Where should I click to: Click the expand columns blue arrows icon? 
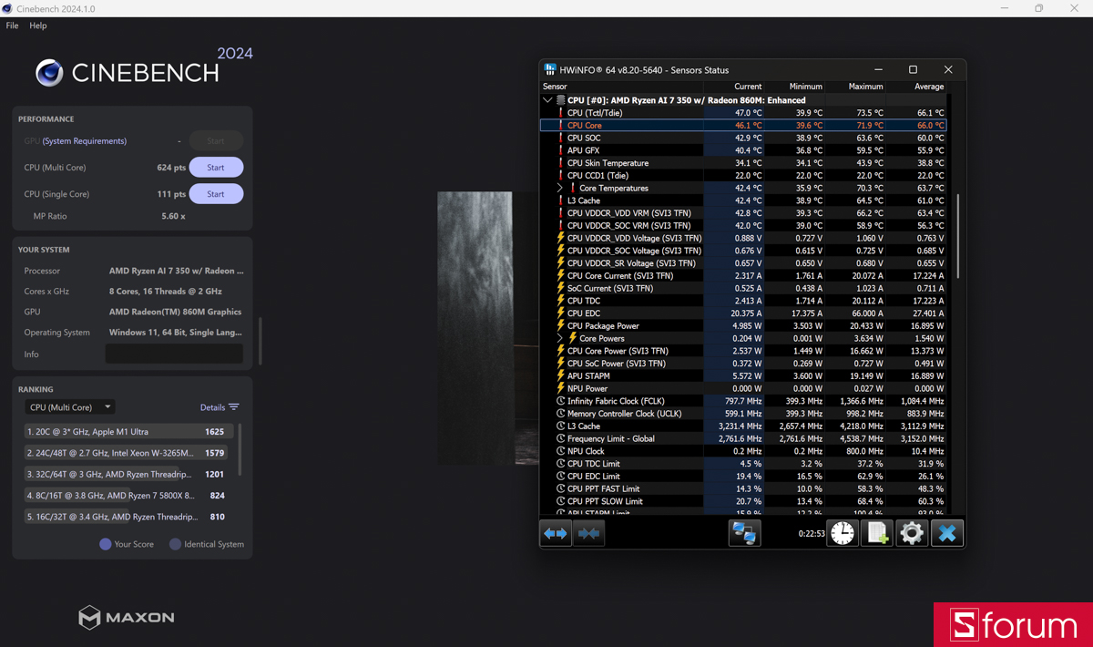(555, 534)
